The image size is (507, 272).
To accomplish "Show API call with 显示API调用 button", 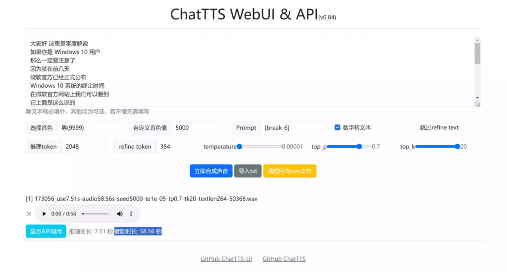I will click(x=46, y=231).
